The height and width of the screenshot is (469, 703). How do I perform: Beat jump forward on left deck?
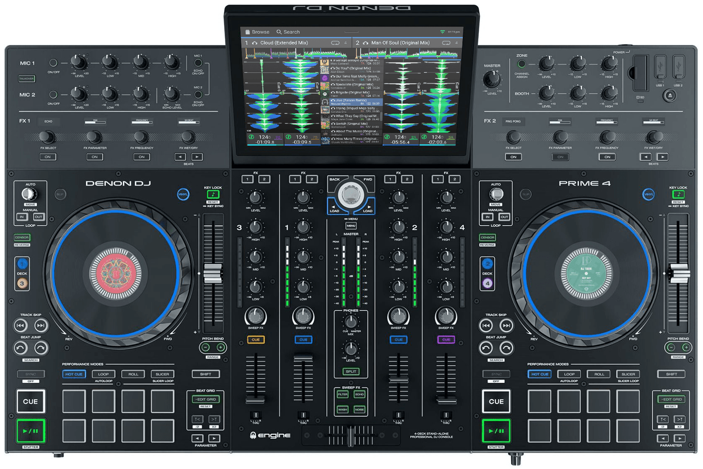(x=40, y=348)
